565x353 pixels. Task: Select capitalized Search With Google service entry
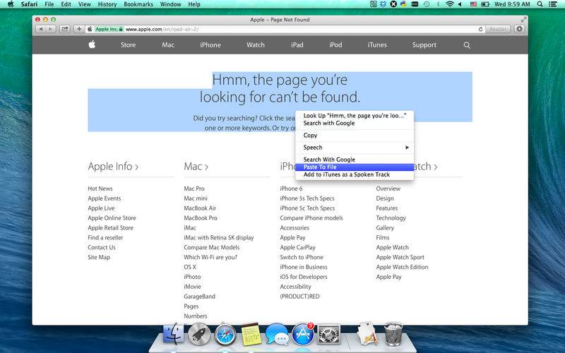point(355,160)
